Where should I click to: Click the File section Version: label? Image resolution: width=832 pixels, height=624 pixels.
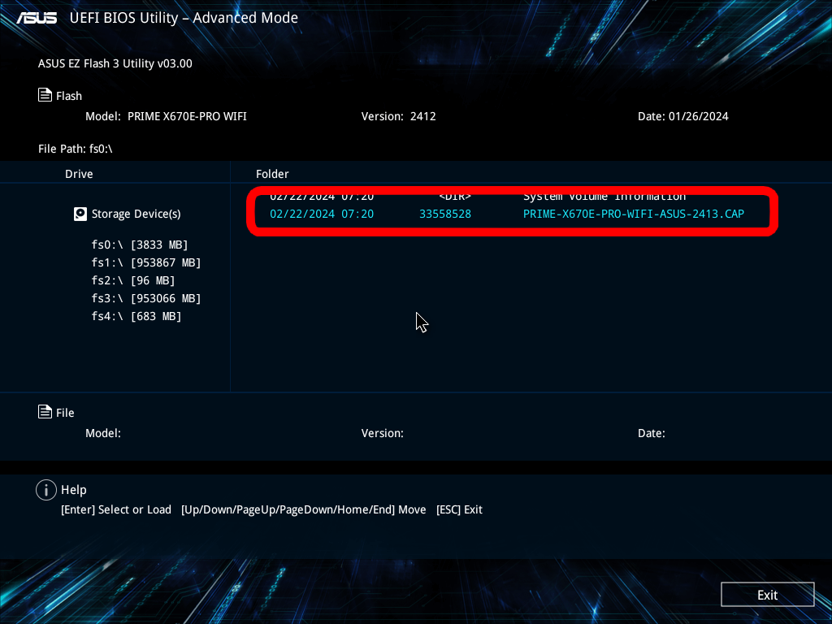[382, 433]
